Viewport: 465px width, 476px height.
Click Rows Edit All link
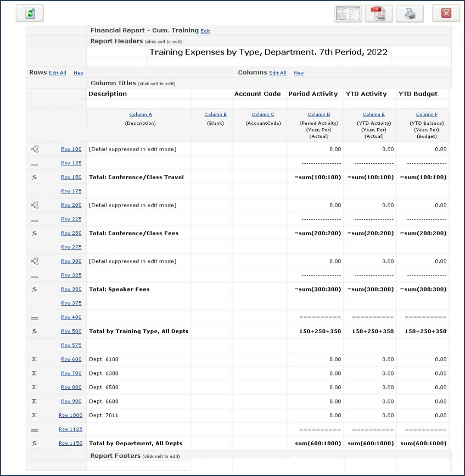click(x=58, y=73)
